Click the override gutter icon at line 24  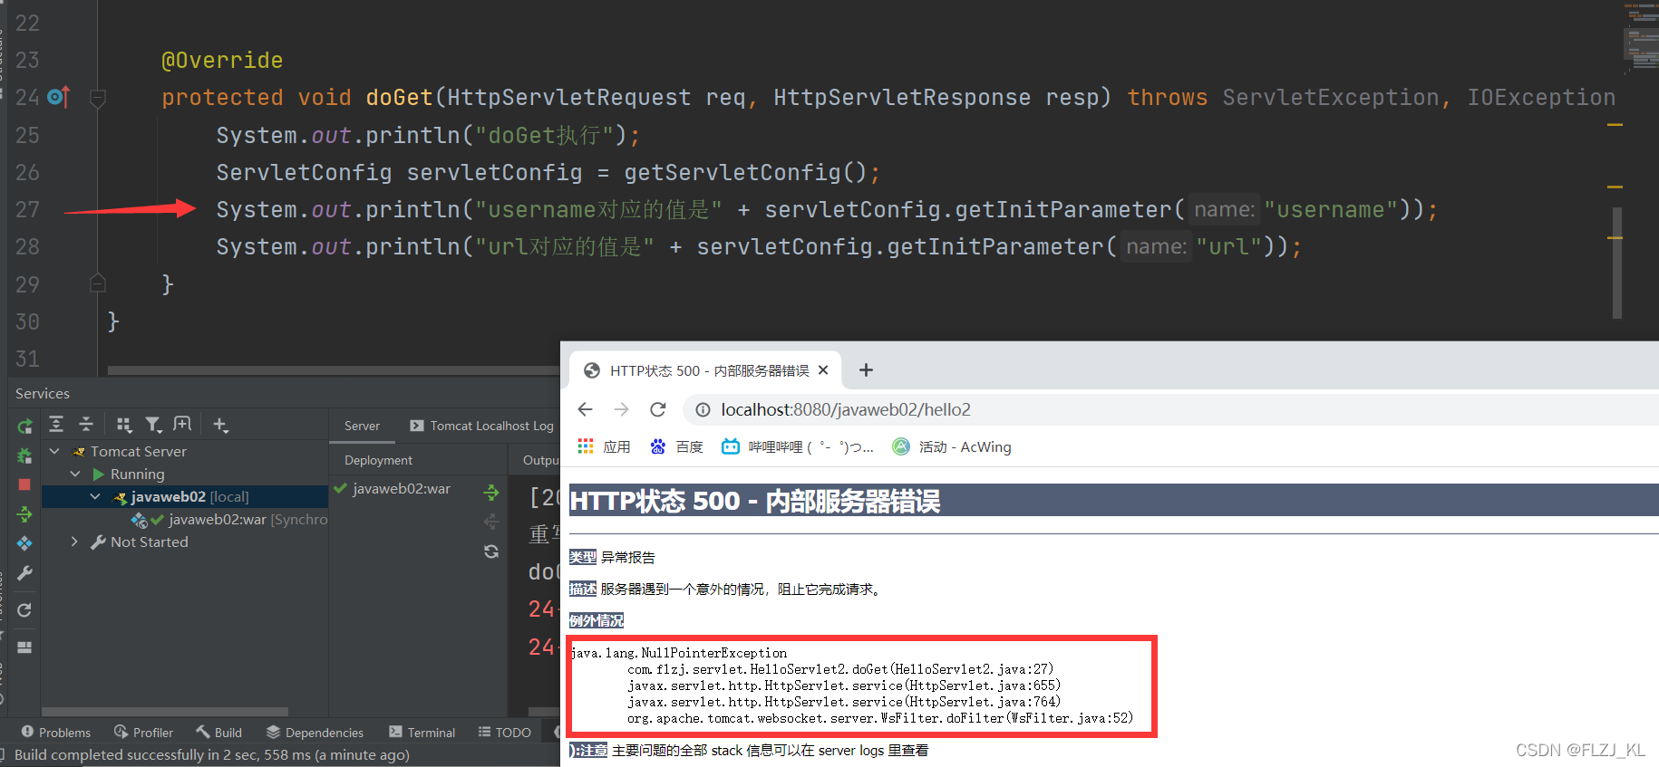coord(58,97)
